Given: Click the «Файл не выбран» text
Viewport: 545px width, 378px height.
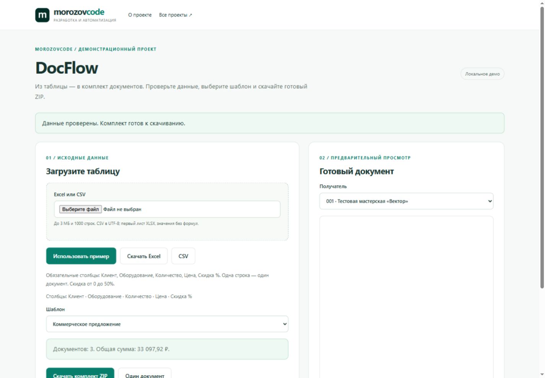Looking at the screenshot, I should (122, 209).
